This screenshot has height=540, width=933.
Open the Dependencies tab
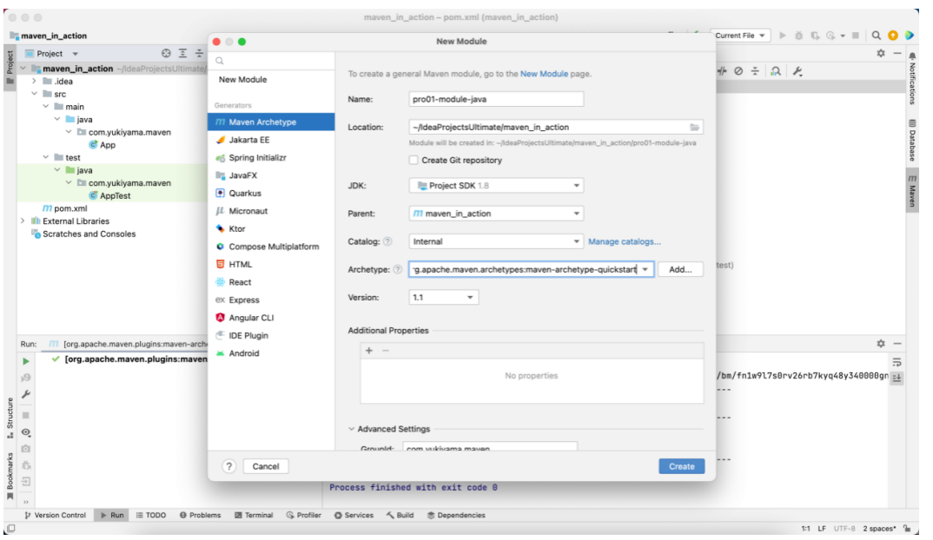point(456,515)
